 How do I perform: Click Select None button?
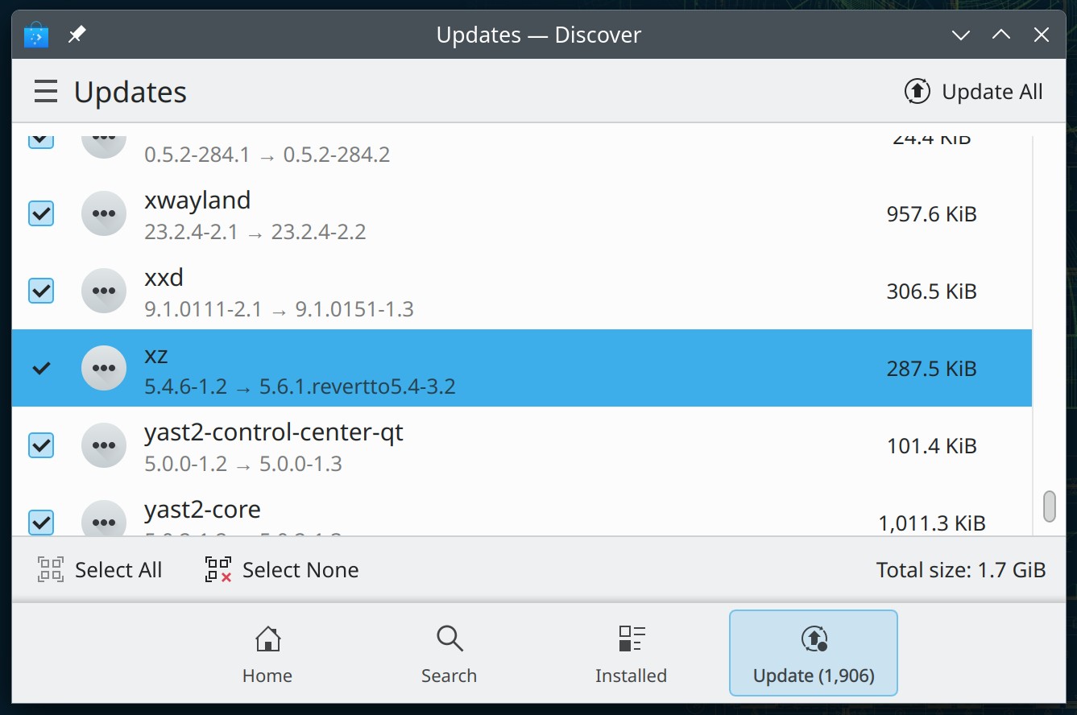click(x=282, y=570)
